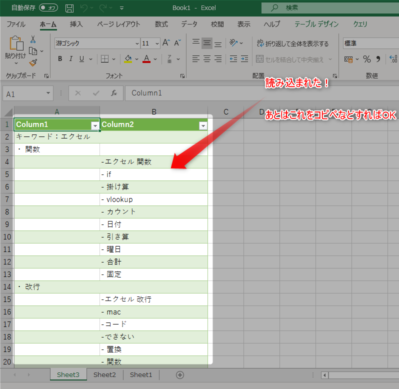Switch to Sheet1 tab
Image resolution: width=399 pixels, height=389 pixels.
coord(141,375)
